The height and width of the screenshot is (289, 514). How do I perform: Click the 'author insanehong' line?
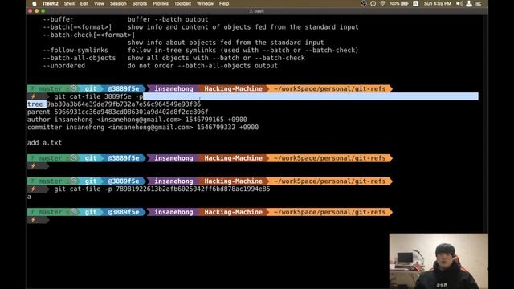[137, 120]
